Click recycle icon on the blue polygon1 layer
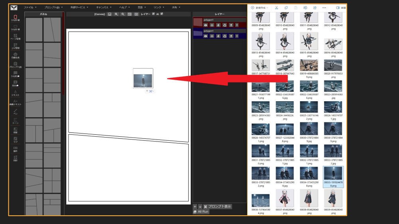The height and width of the screenshot is (224, 399). [x=224, y=36]
